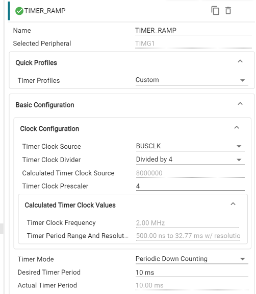Collapse the Clock Configuration group
The width and height of the screenshot is (256, 294).
pos(237,127)
